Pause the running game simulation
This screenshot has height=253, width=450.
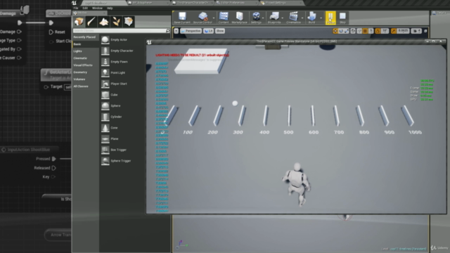[330, 18]
